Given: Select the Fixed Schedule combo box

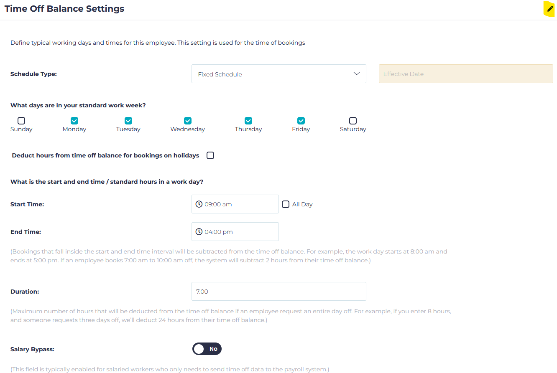Looking at the screenshot, I should click(x=279, y=73).
